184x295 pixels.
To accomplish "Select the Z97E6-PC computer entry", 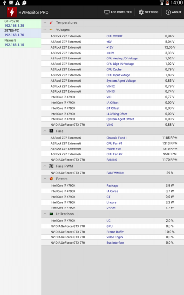I will point(21,33).
